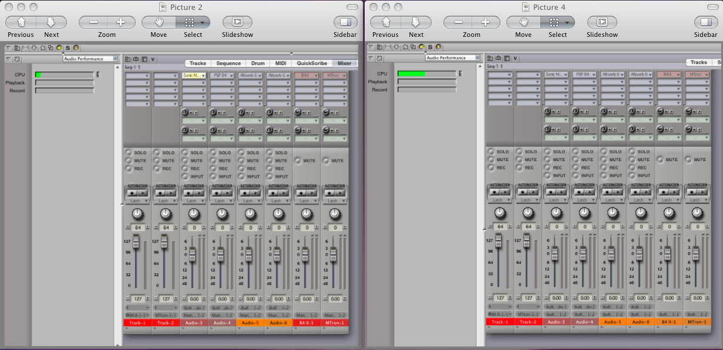The width and height of the screenshot is (723, 350).
Task: Open the Seq-1 sequence selector in Picture 2
Action: (x=132, y=67)
